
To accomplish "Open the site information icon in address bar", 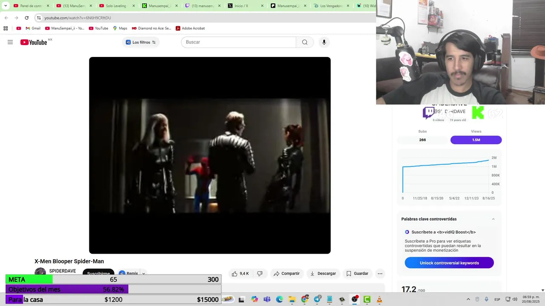I will tap(39, 18).
